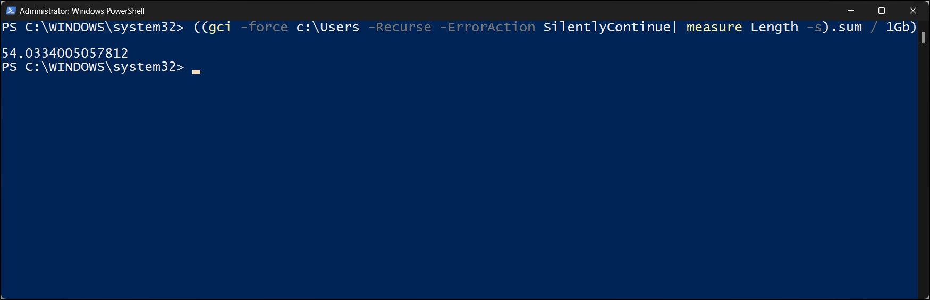The image size is (930, 300).
Task: Click the PowerShell icon in the title bar
Action: coord(11,11)
